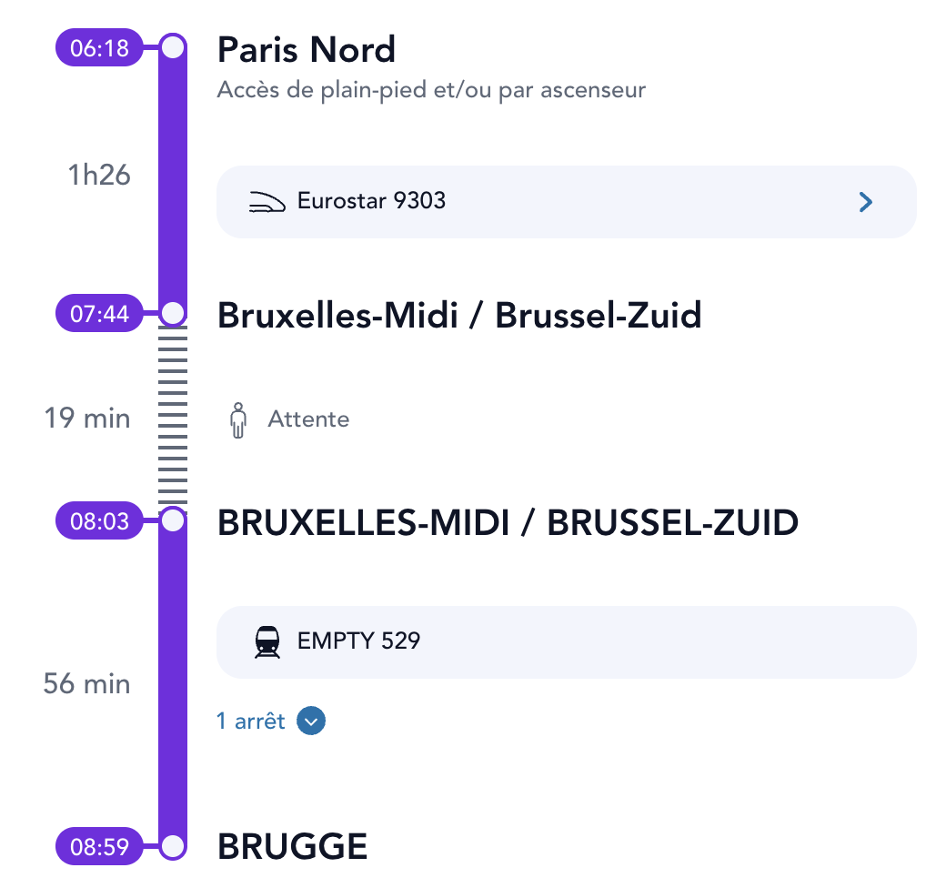Click the down chevron next to 1 arrêt

(x=311, y=721)
